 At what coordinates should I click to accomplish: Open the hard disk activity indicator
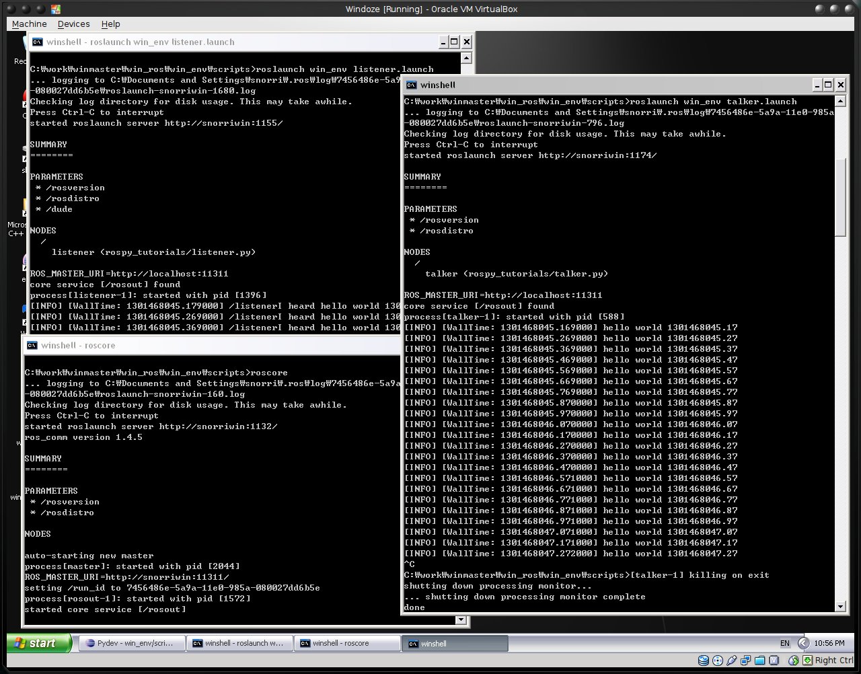pos(704,661)
